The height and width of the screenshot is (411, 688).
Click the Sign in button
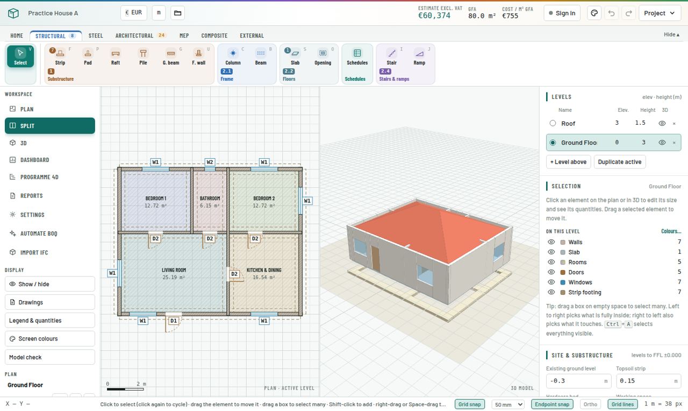[x=562, y=13]
